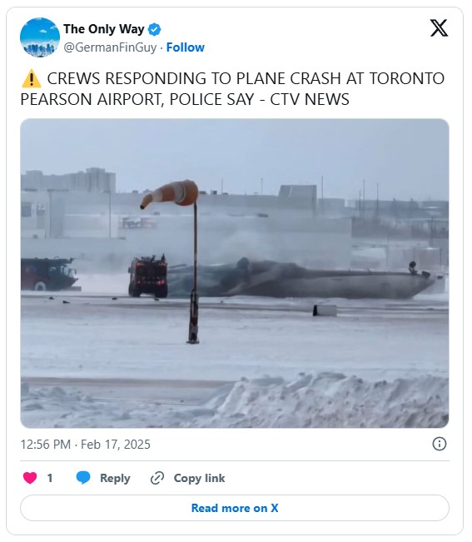Click the Copy link text
Screen dimensions: 472x542
[x=199, y=478]
